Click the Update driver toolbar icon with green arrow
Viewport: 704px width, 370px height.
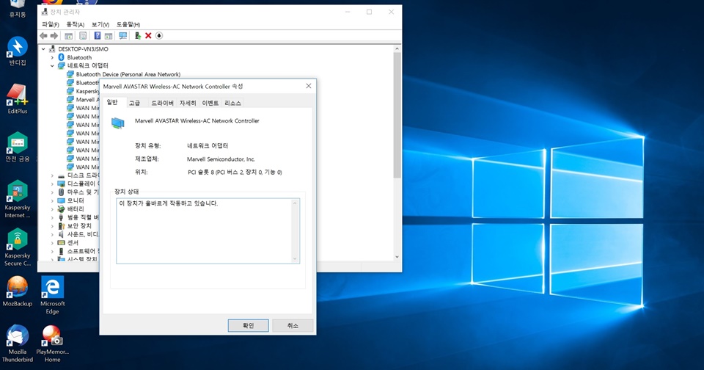[138, 35]
